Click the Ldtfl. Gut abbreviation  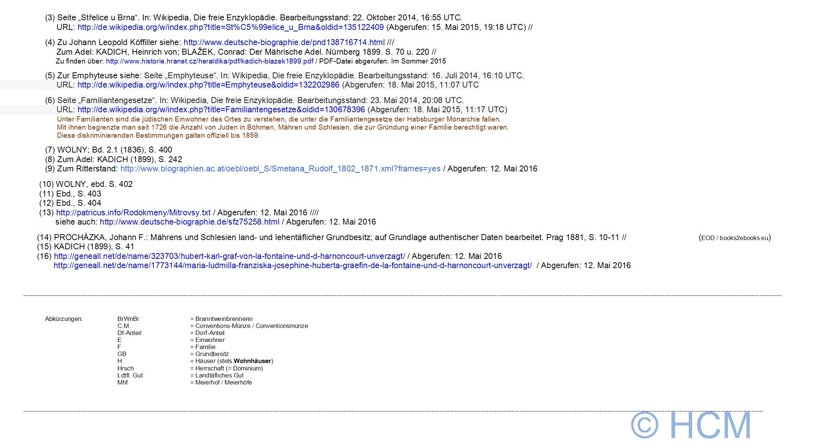tap(130, 376)
